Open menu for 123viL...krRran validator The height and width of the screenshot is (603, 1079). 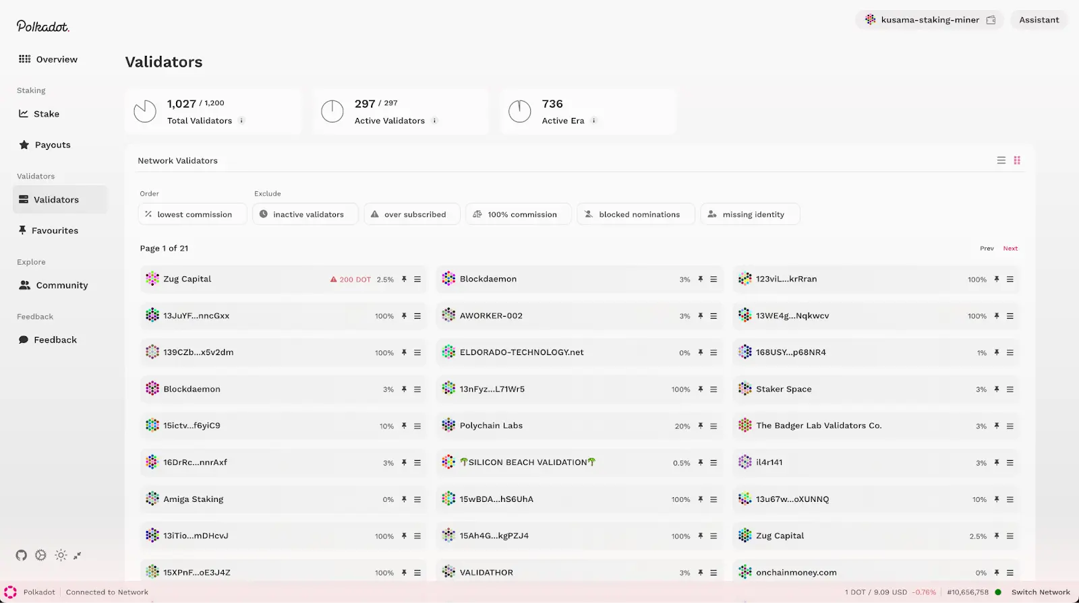pyautogui.click(x=1010, y=279)
